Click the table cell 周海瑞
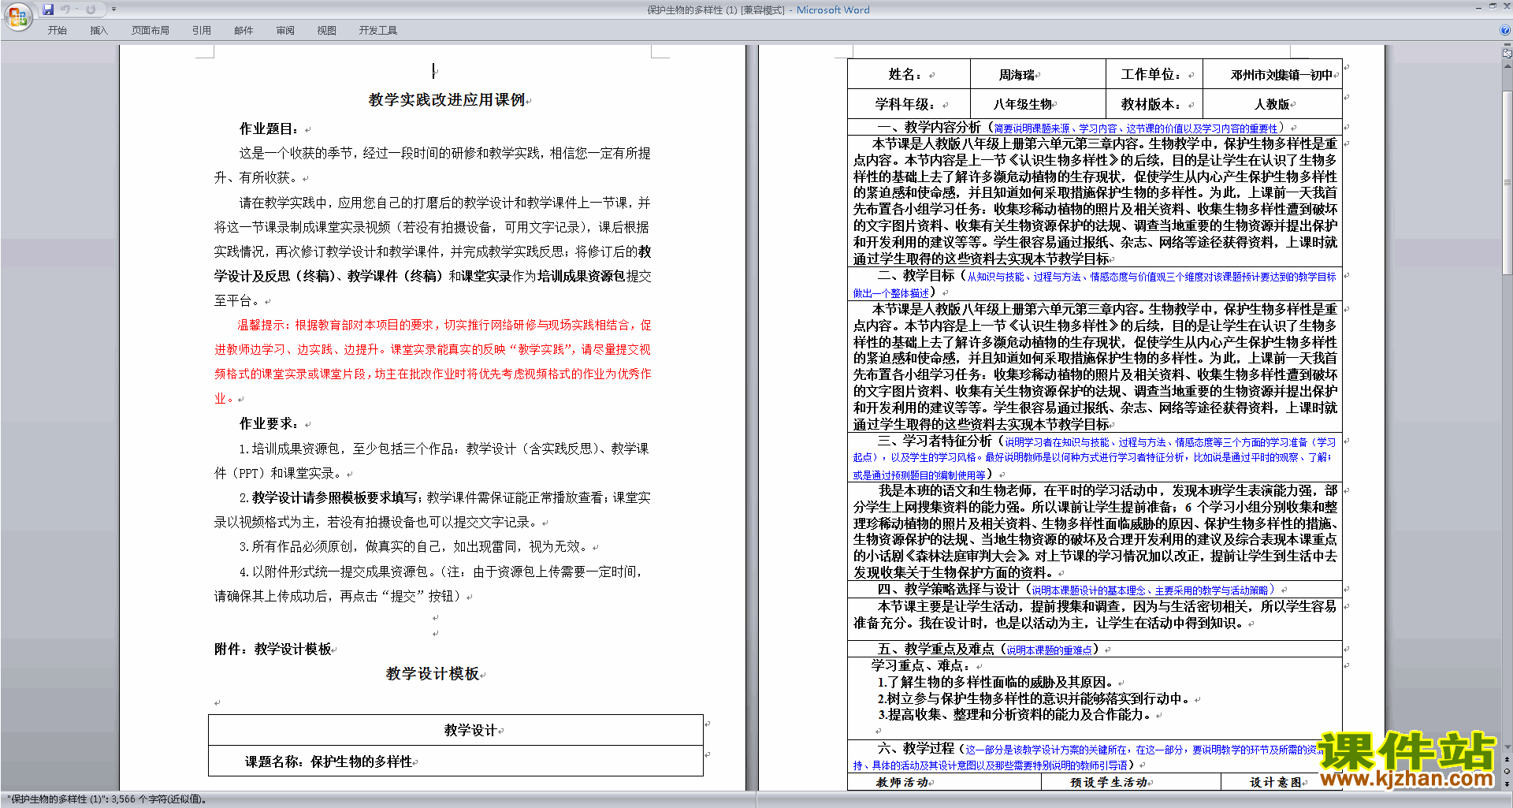Image resolution: width=1513 pixels, height=808 pixels. pos(1037,75)
